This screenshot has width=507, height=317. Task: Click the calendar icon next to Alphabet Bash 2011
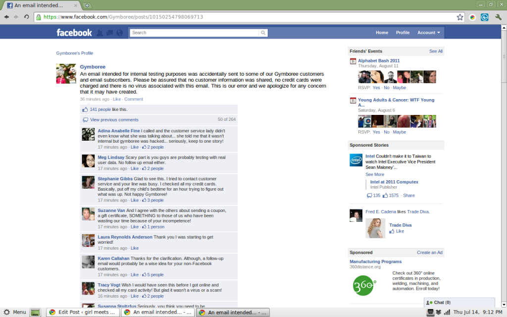click(x=353, y=61)
